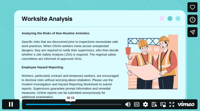Seek using the video progress bar
This screenshot has height=111, width=200.
tap(74, 105)
